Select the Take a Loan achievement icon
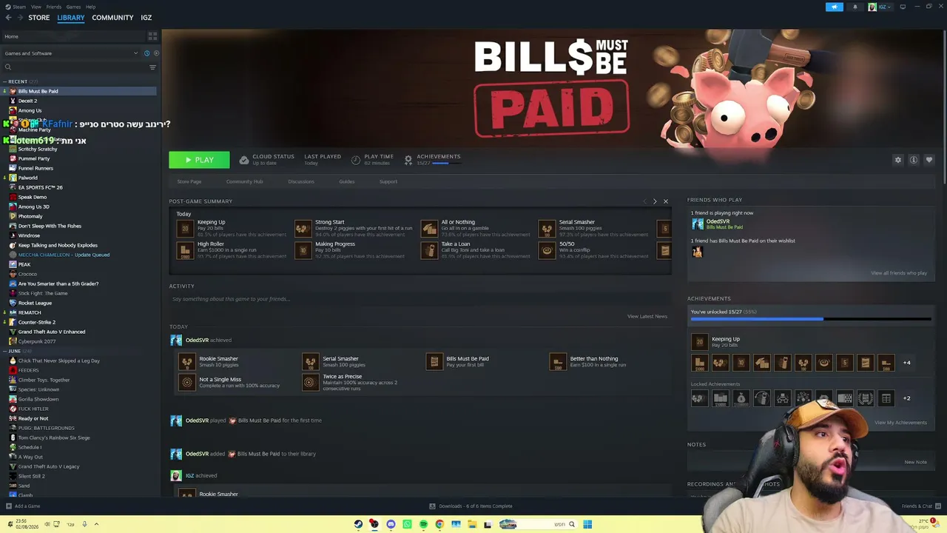 tap(429, 250)
